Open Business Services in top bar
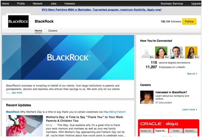Screen dimensions: 202x137 coord(172,4)
